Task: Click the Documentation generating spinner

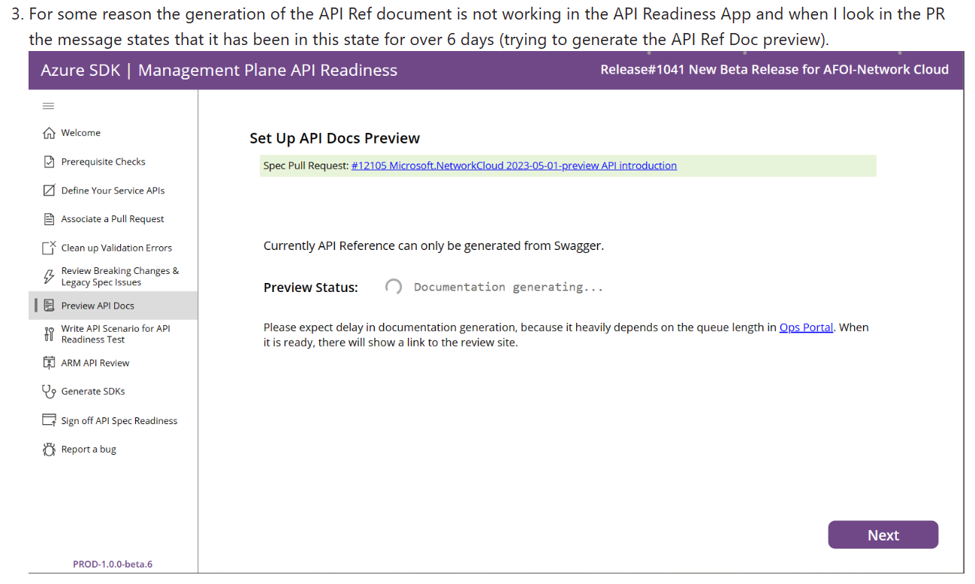Action: click(x=393, y=286)
